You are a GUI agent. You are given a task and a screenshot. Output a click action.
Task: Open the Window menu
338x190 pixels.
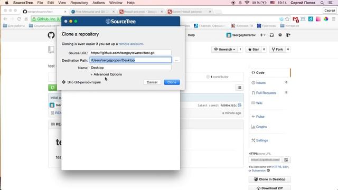116,3
